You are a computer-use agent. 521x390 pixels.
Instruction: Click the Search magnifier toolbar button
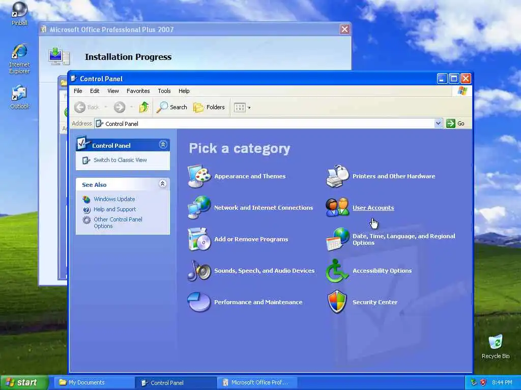172,107
